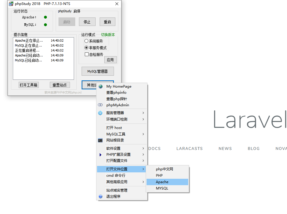Open cmd 命令行 menu entry
Image resolution: width=287 pixels, height=214 pixels.
(122, 175)
